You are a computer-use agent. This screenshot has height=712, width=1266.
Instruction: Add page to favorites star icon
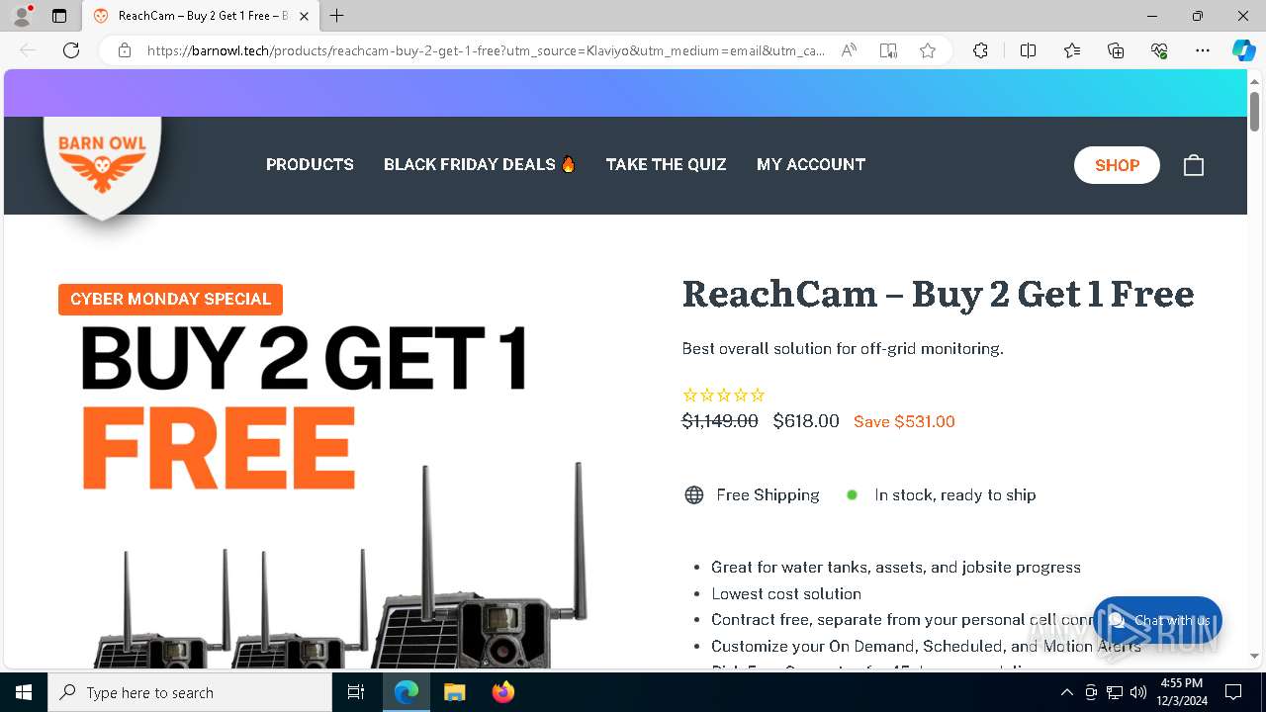928,50
